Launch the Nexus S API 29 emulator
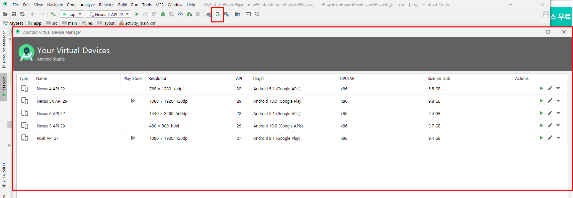The image size is (573, 198). pyautogui.click(x=541, y=125)
